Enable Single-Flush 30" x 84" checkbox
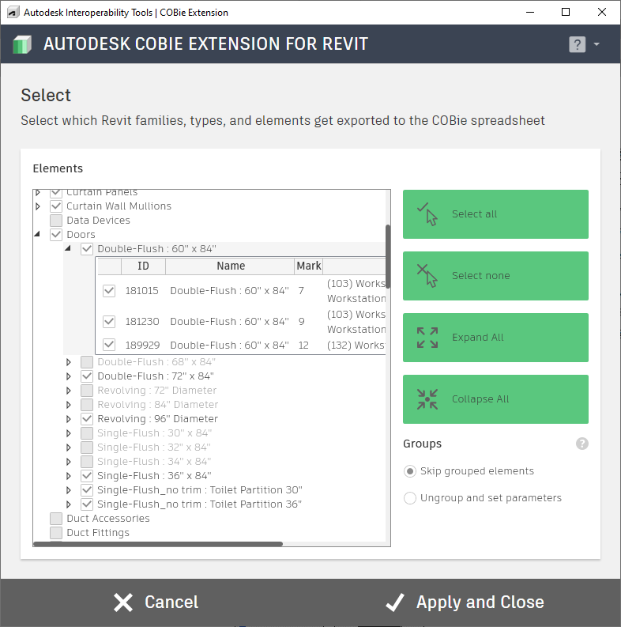 tap(87, 433)
